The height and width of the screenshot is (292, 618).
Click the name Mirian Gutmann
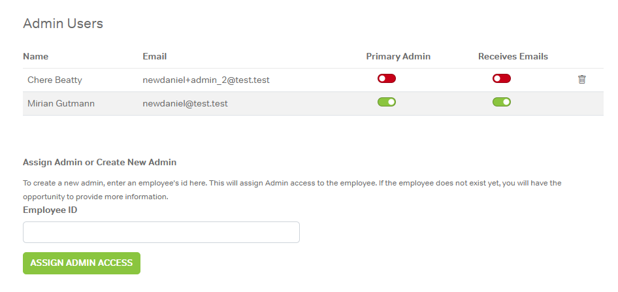click(x=61, y=103)
